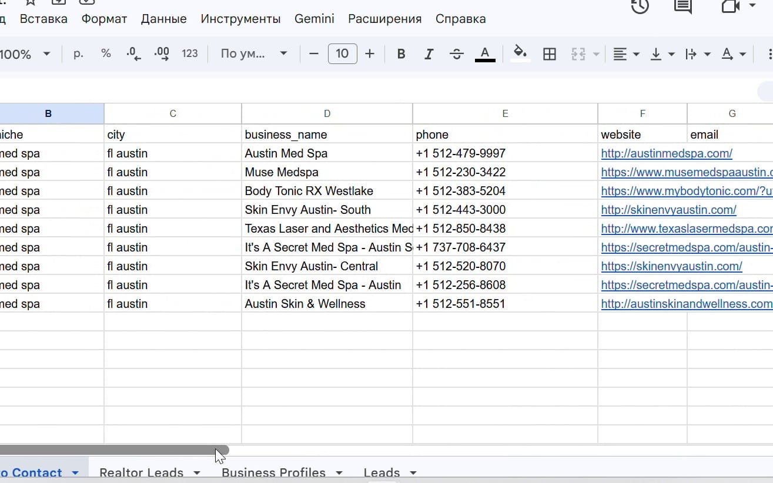Increase font size with plus

pyautogui.click(x=370, y=54)
